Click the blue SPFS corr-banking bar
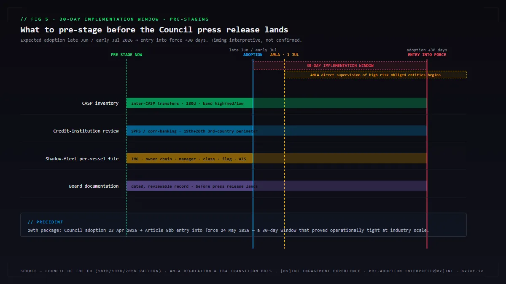Image resolution: width=506 pixels, height=284 pixels. 277,131
